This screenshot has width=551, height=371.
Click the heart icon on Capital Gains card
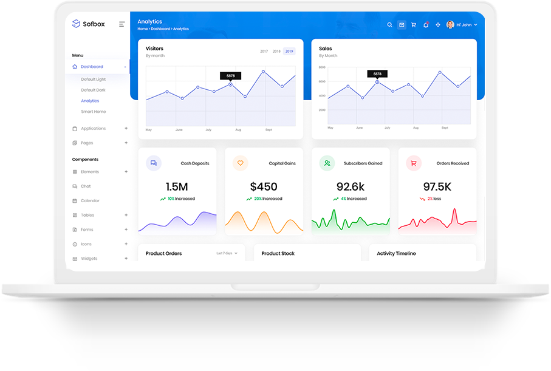coord(240,163)
